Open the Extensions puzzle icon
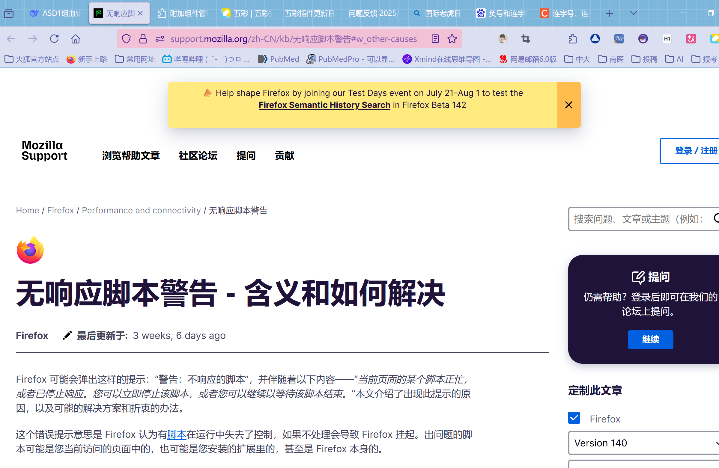 tap(572, 39)
